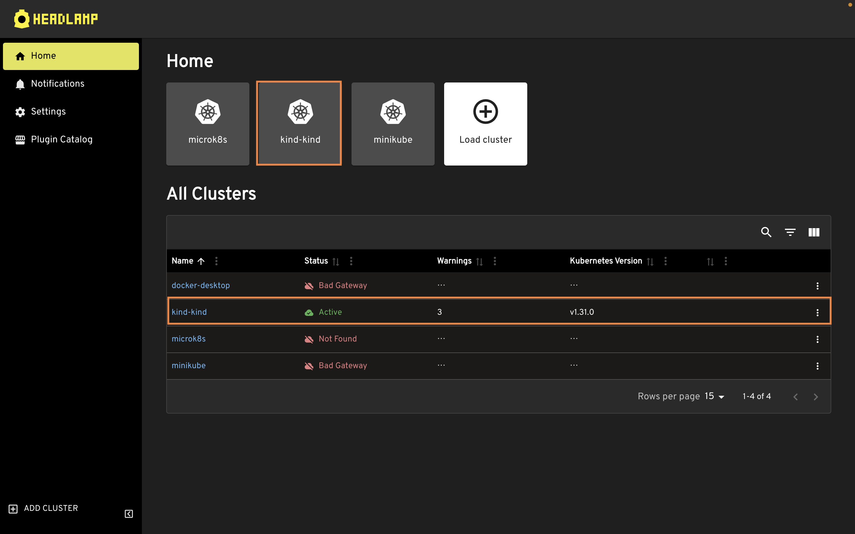This screenshot has height=534, width=855.
Task: Toggle sort on Kubernetes Version column
Action: 650,261
